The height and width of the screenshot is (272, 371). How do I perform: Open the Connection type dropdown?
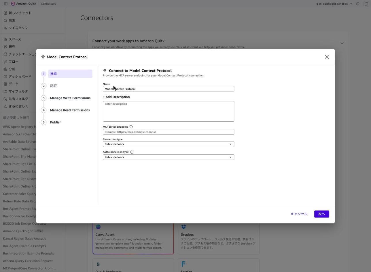point(169,144)
